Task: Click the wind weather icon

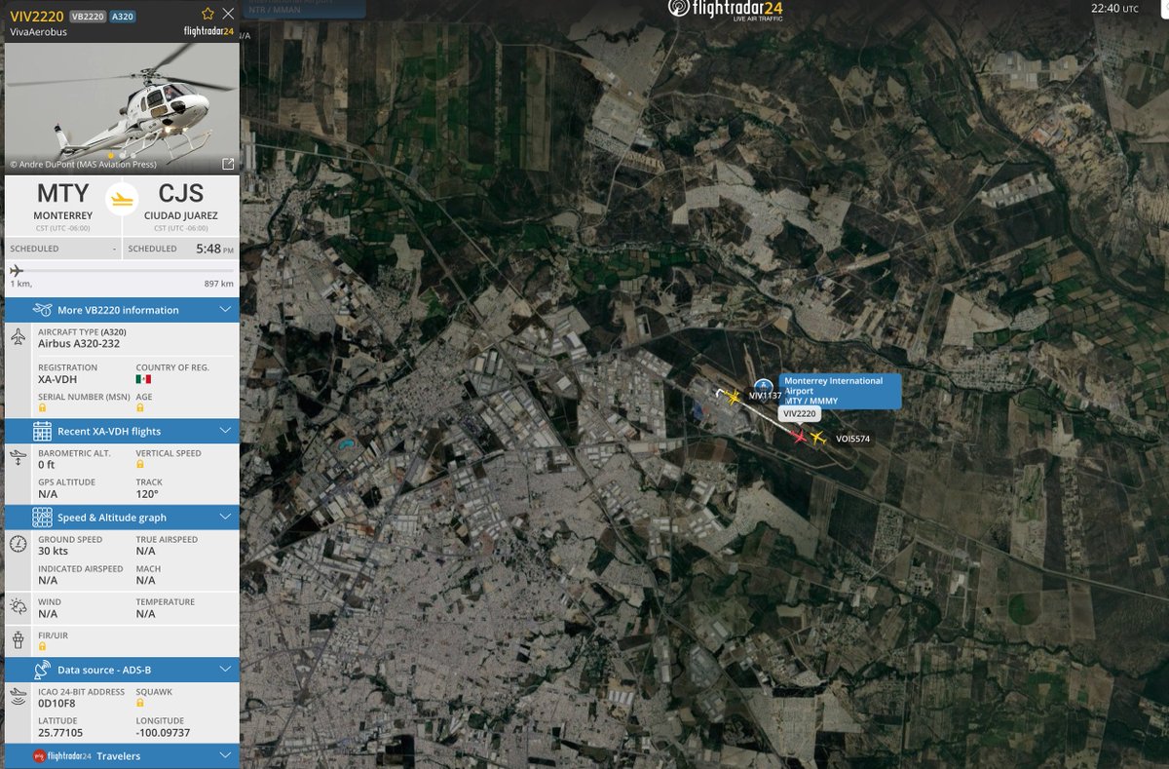Action: [19, 607]
